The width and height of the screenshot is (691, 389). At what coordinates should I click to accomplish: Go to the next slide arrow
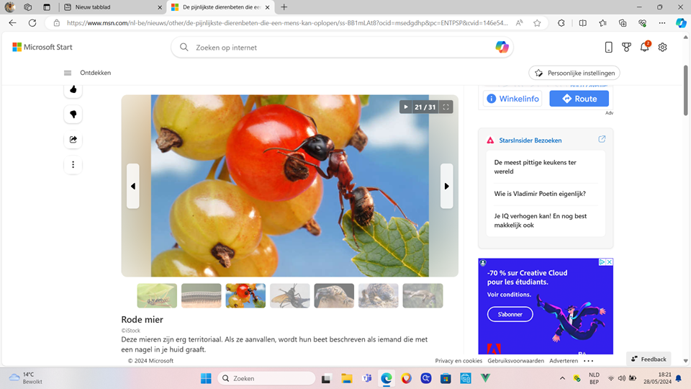point(446,186)
